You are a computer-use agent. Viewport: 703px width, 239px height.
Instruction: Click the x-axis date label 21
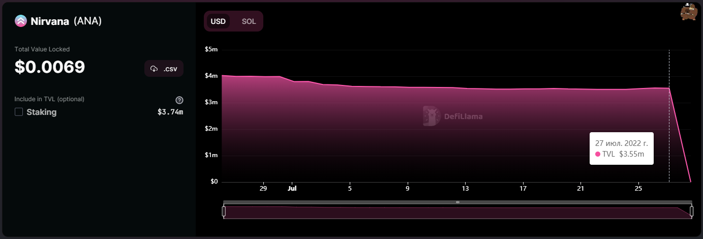click(x=581, y=188)
